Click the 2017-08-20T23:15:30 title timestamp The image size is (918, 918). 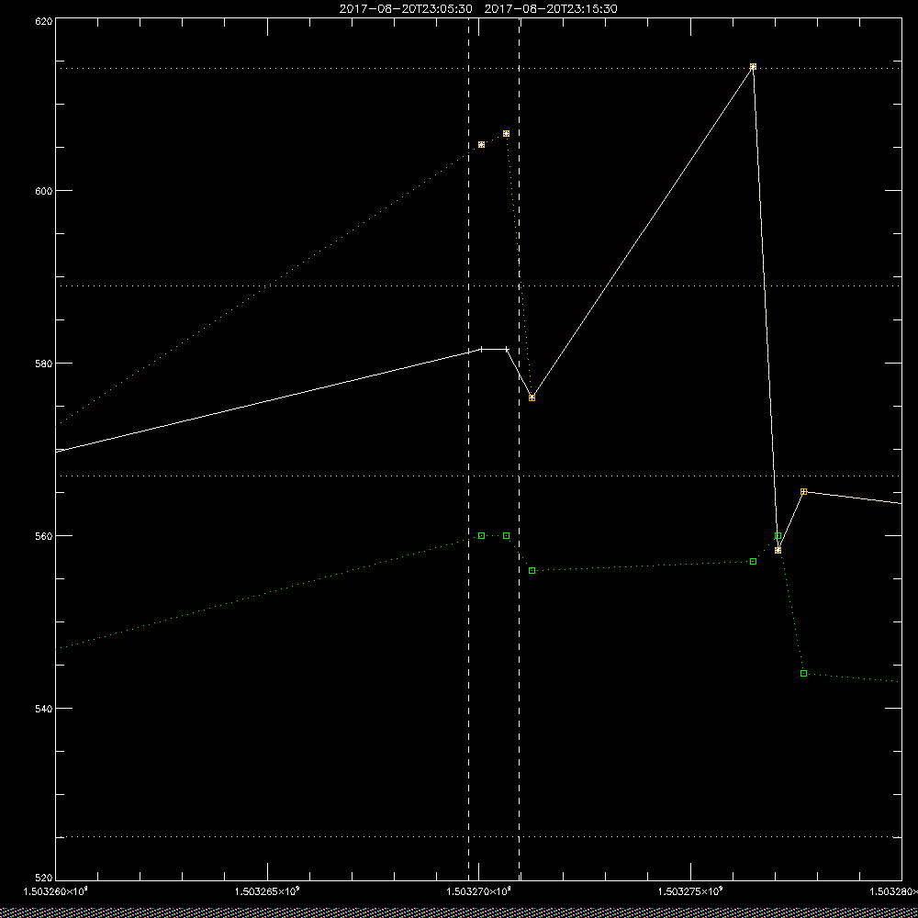click(x=551, y=9)
